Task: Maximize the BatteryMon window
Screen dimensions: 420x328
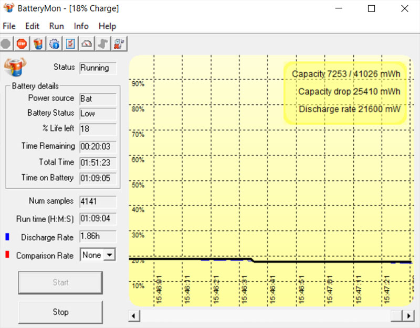Action: (371, 8)
